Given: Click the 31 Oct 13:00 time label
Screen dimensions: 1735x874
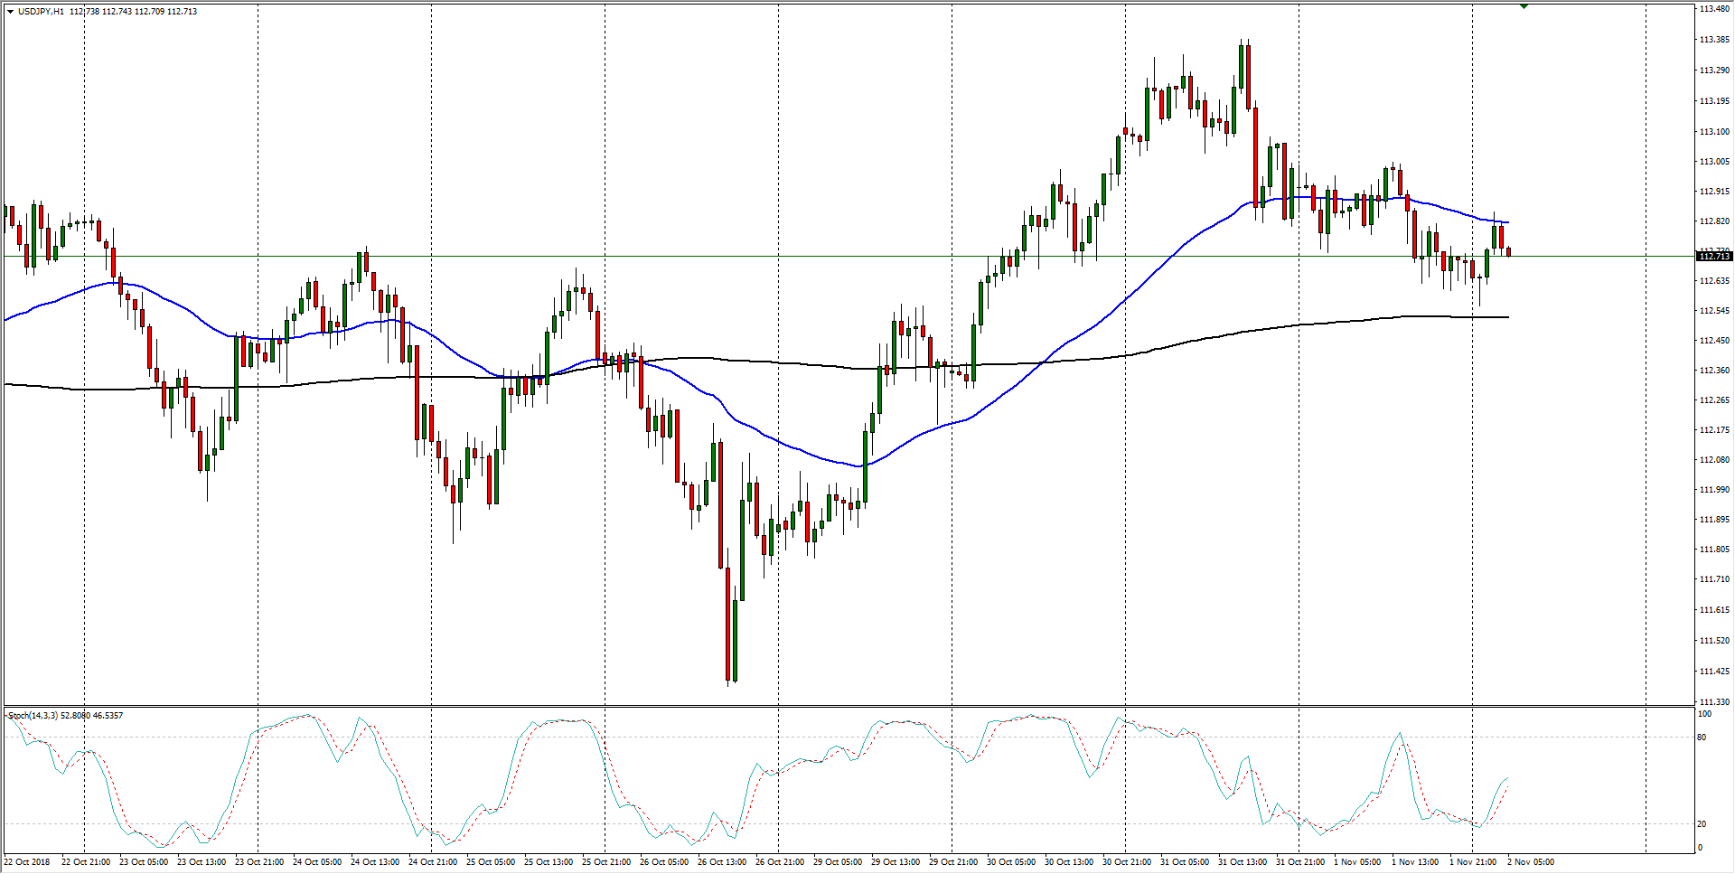Looking at the screenshot, I should point(1242,861).
